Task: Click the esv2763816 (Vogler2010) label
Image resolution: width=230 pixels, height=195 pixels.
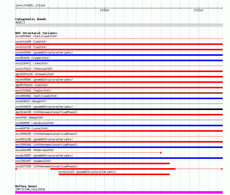Action: 33,90
